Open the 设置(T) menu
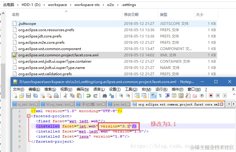Screen dimensions: 236x152 [x=115, y=89]
